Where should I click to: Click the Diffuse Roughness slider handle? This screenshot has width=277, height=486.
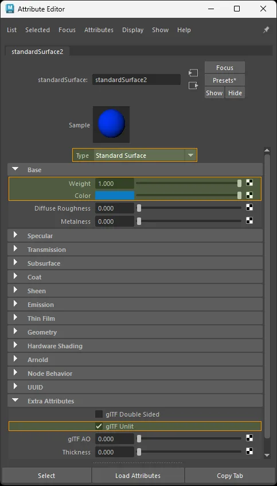click(x=139, y=208)
